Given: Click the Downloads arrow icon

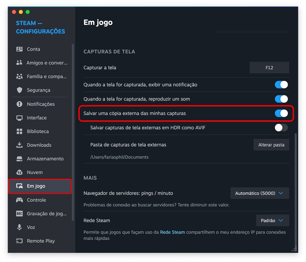Looking at the screenshot, I should 19,145.
